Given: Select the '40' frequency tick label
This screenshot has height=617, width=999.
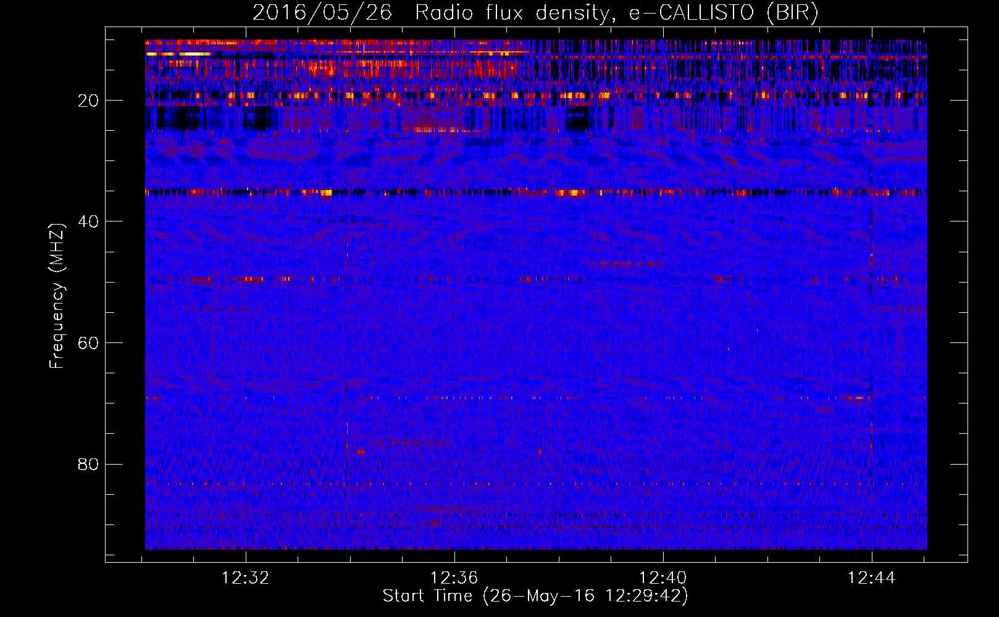Looking at the screenshot, I should pos(88,222).
